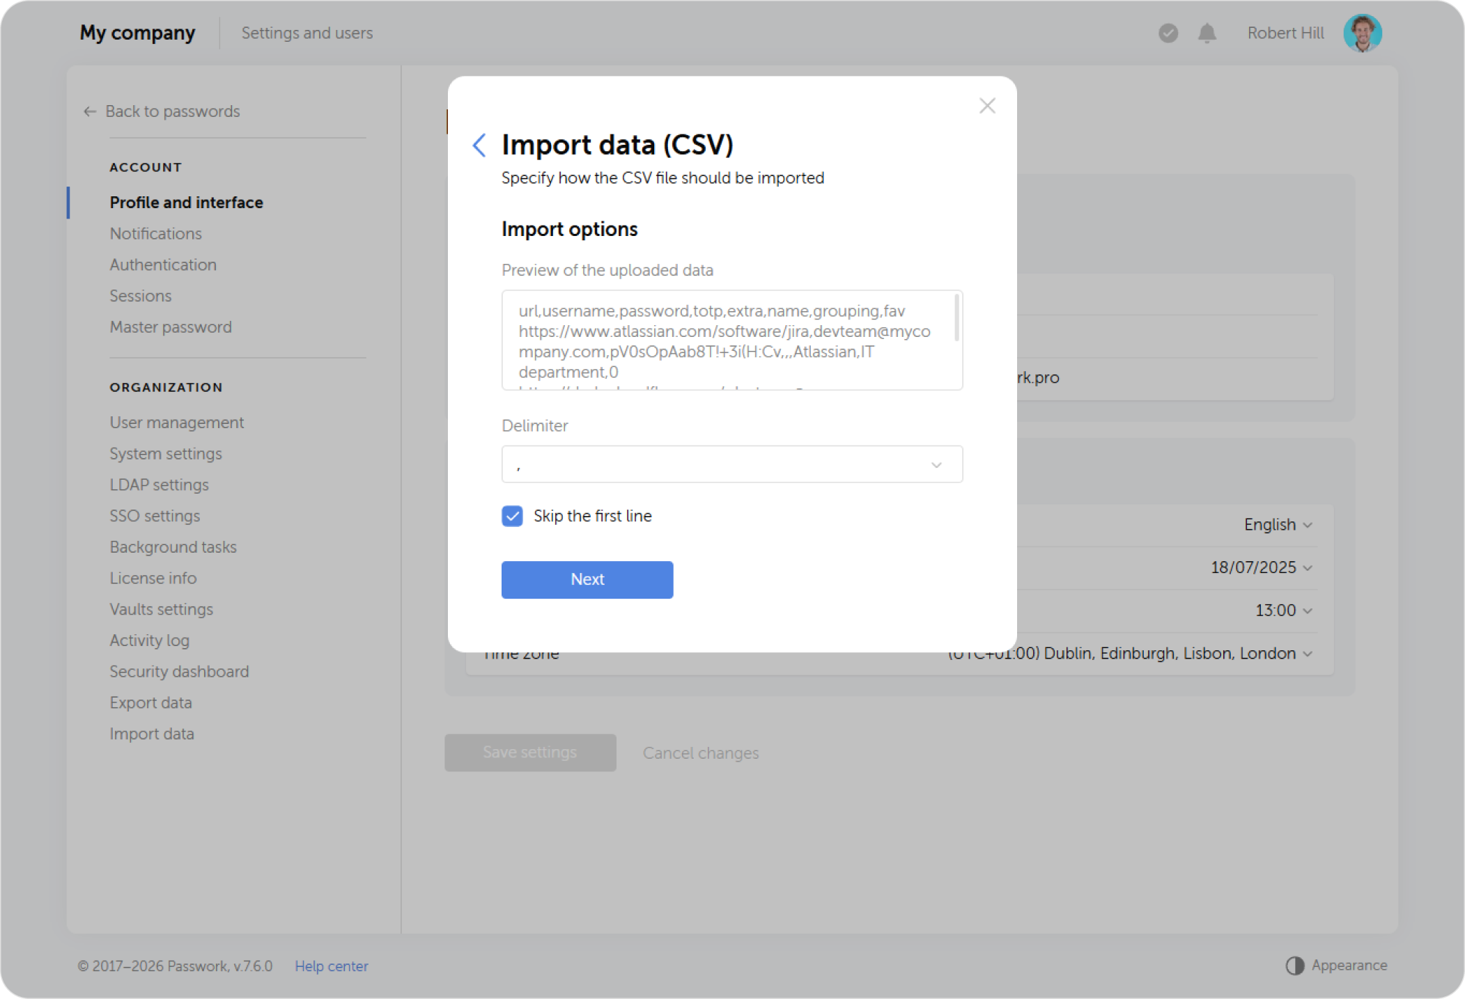Screen dimensions: 1465x999
Task: Open the time zone Dublin dropdown
Action: click(1130, 654)
